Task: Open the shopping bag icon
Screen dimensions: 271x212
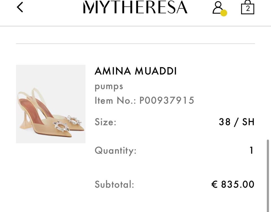Action: [x=248, y=8]
